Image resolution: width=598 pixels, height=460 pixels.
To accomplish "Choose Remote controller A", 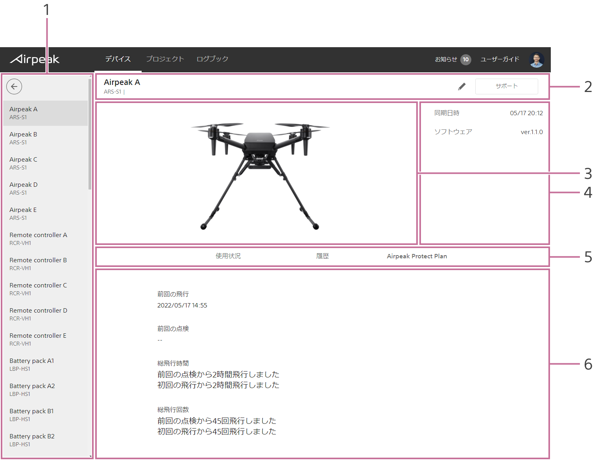I will pyautogui.click(x=46, y=239).
